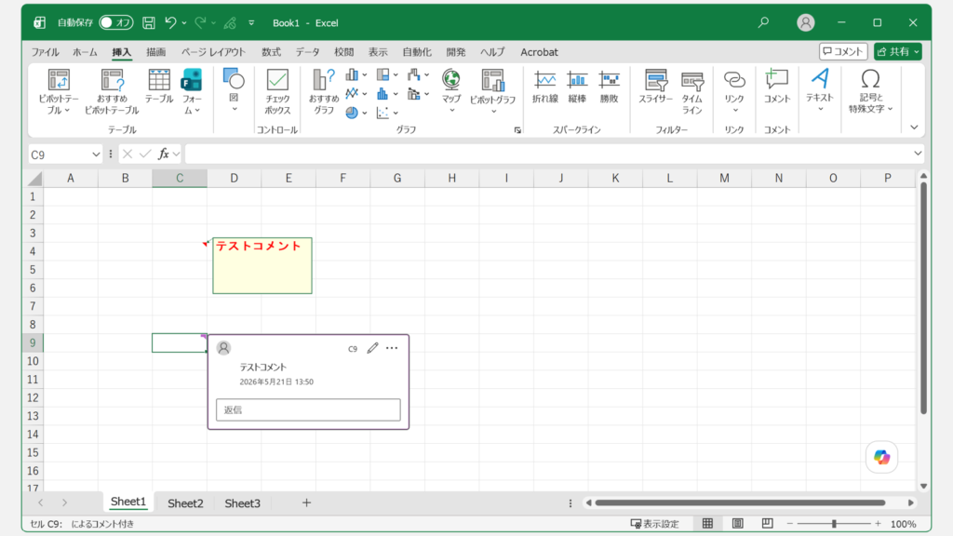953x536 pixels.
Task: Collapse the ribbon with the chevron
Action: click(914, 127)
